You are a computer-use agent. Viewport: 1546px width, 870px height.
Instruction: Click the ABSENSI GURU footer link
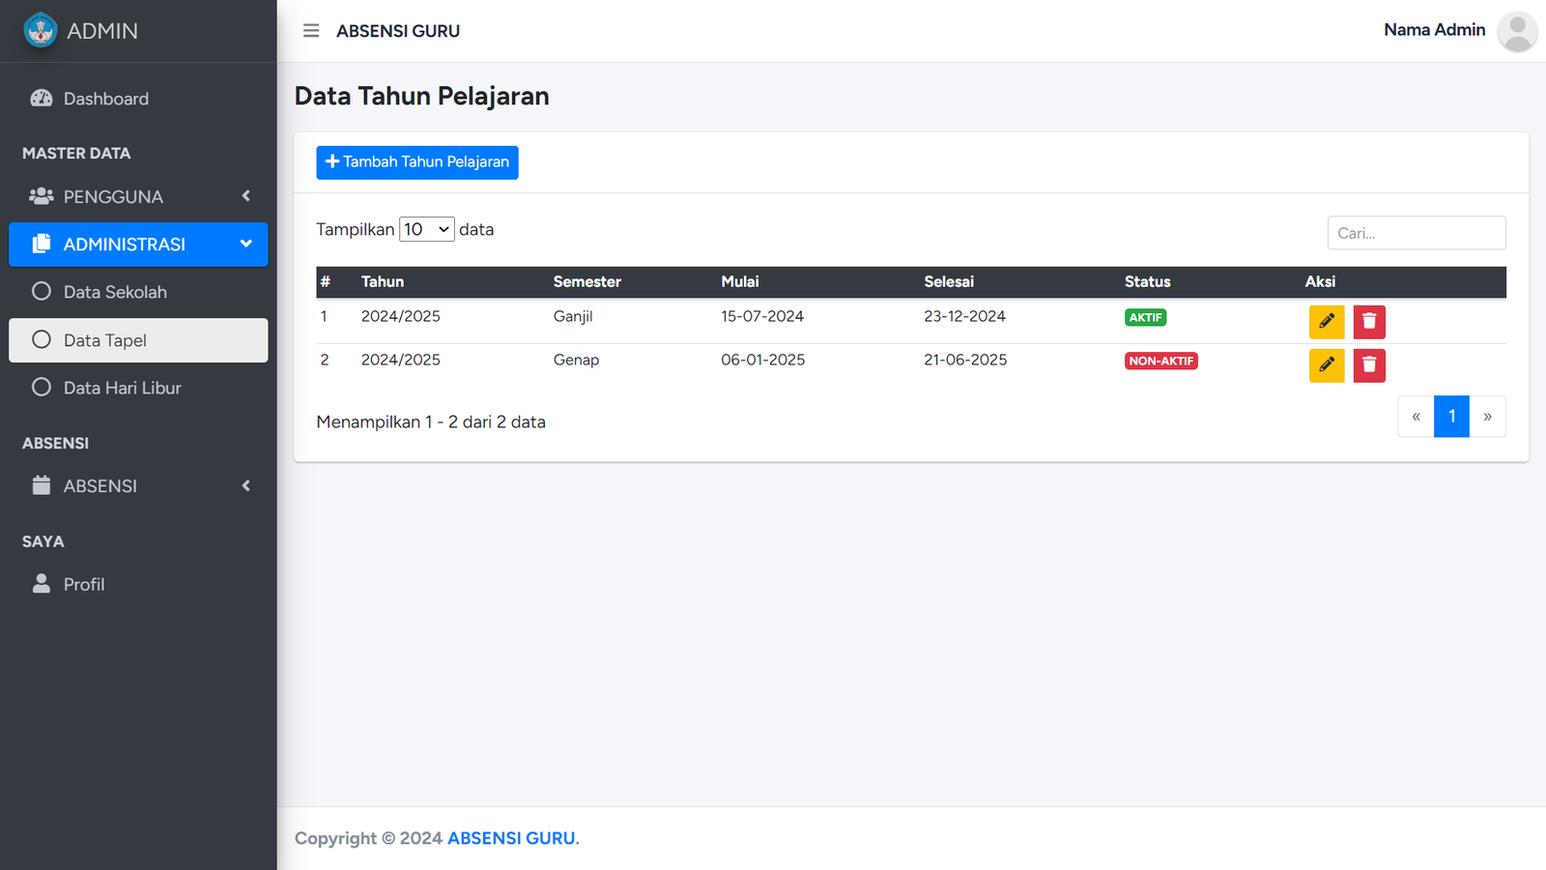(x=511, y=839)
